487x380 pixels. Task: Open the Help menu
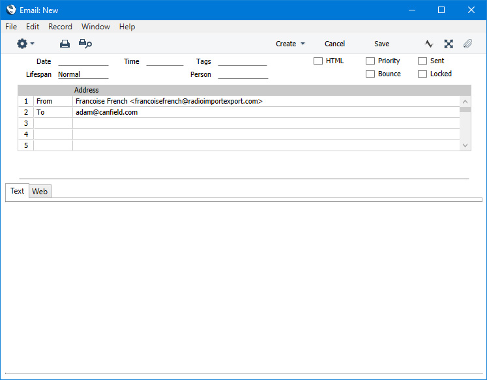click(127, 27)
